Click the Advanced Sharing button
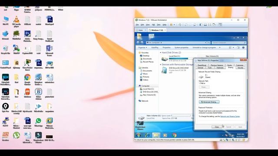Image resolution: width=278 pixels, height=156 pixels. pyautogui.click(x=209, y=102)
